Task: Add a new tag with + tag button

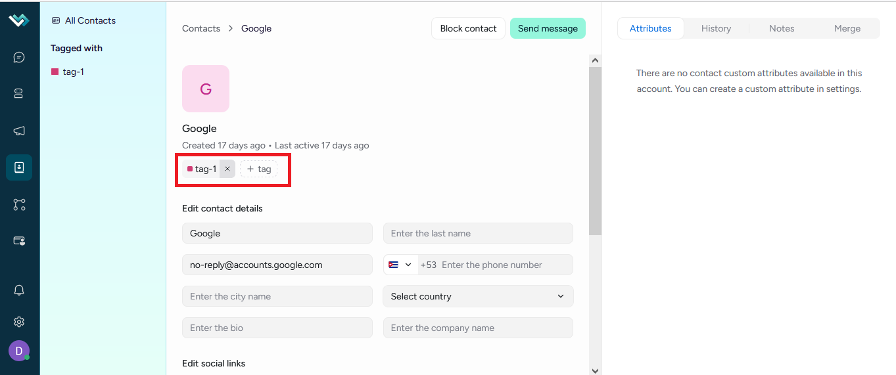Action: tap(258, 169)
